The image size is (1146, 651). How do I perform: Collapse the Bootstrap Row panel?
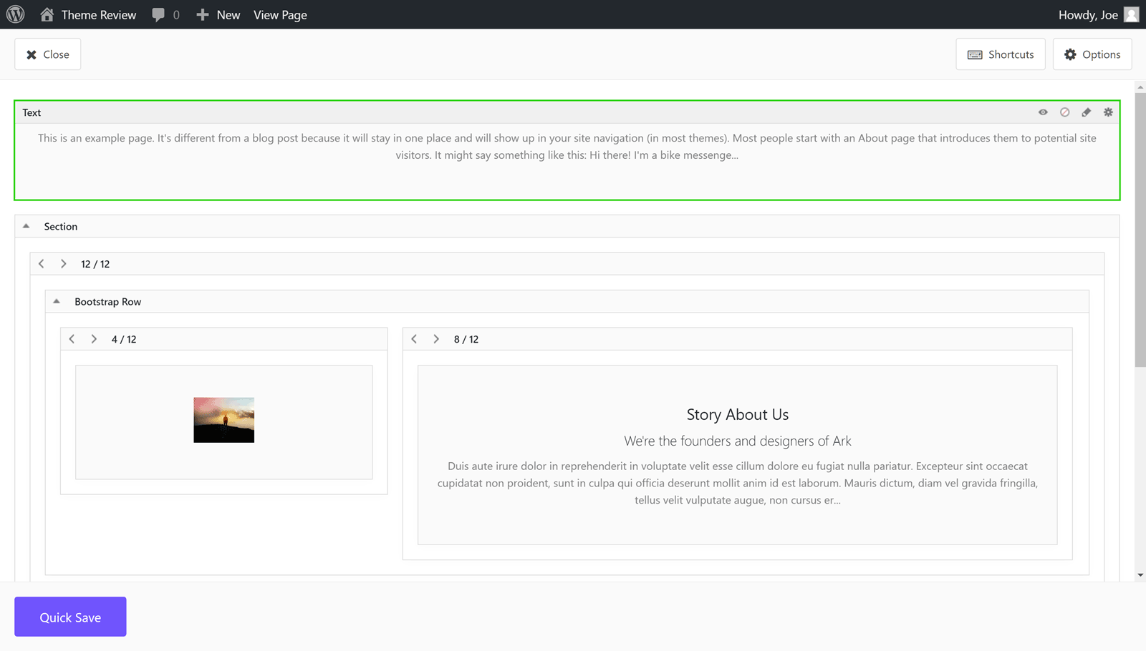point(57,301)
